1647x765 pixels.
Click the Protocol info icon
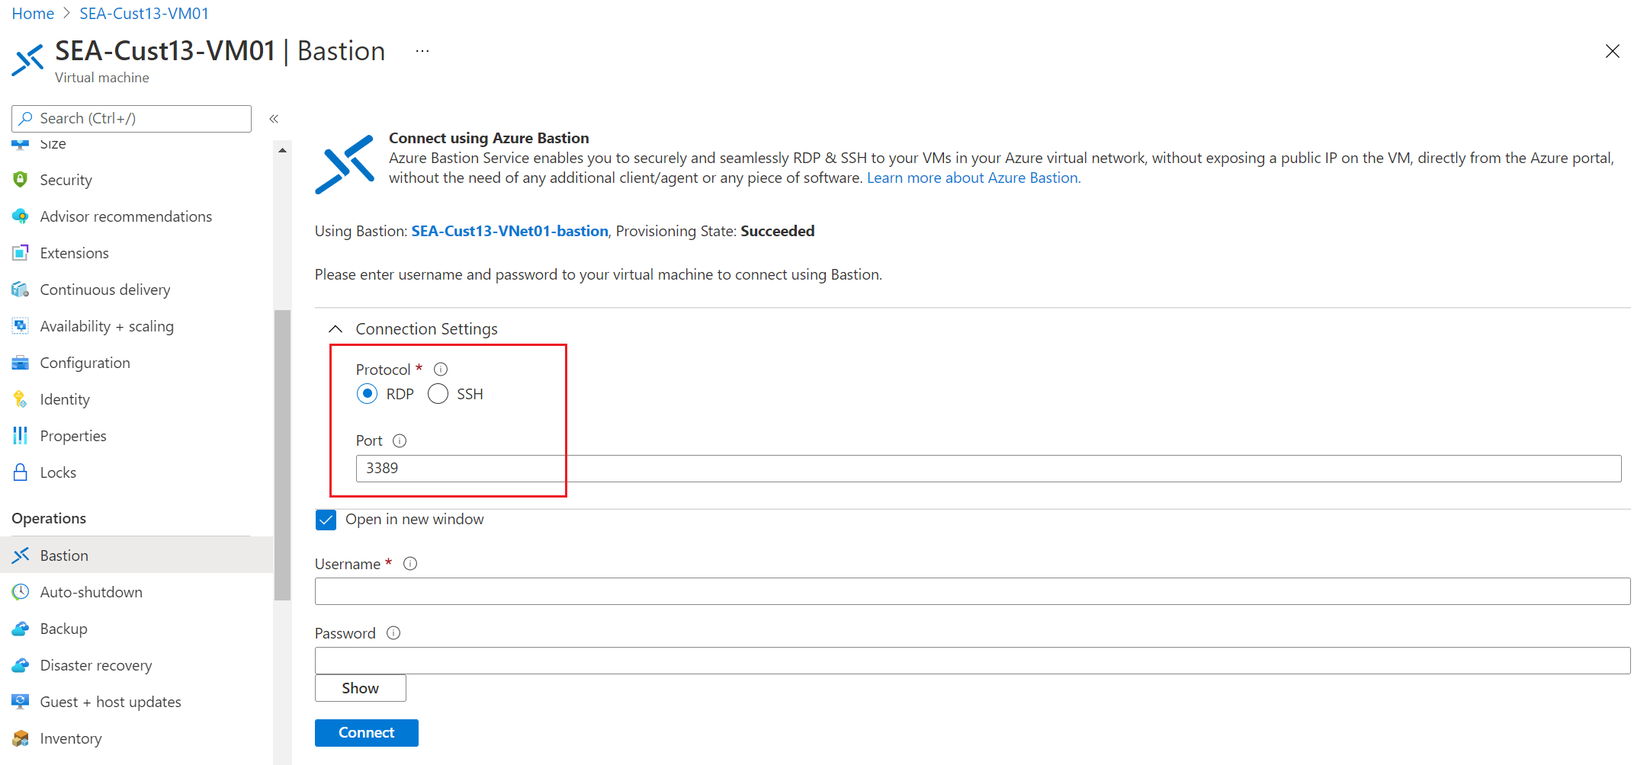pos(441,370)
